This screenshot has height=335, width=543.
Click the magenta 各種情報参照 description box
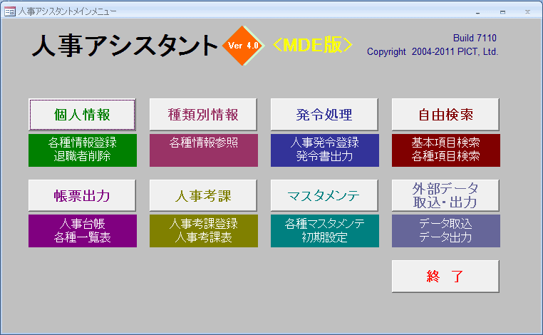click(x=203, y=150)
